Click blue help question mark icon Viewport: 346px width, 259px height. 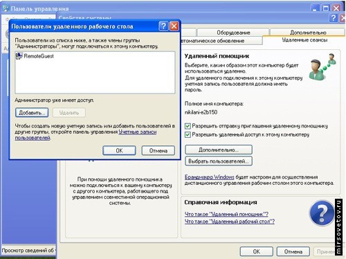point(322,213)
